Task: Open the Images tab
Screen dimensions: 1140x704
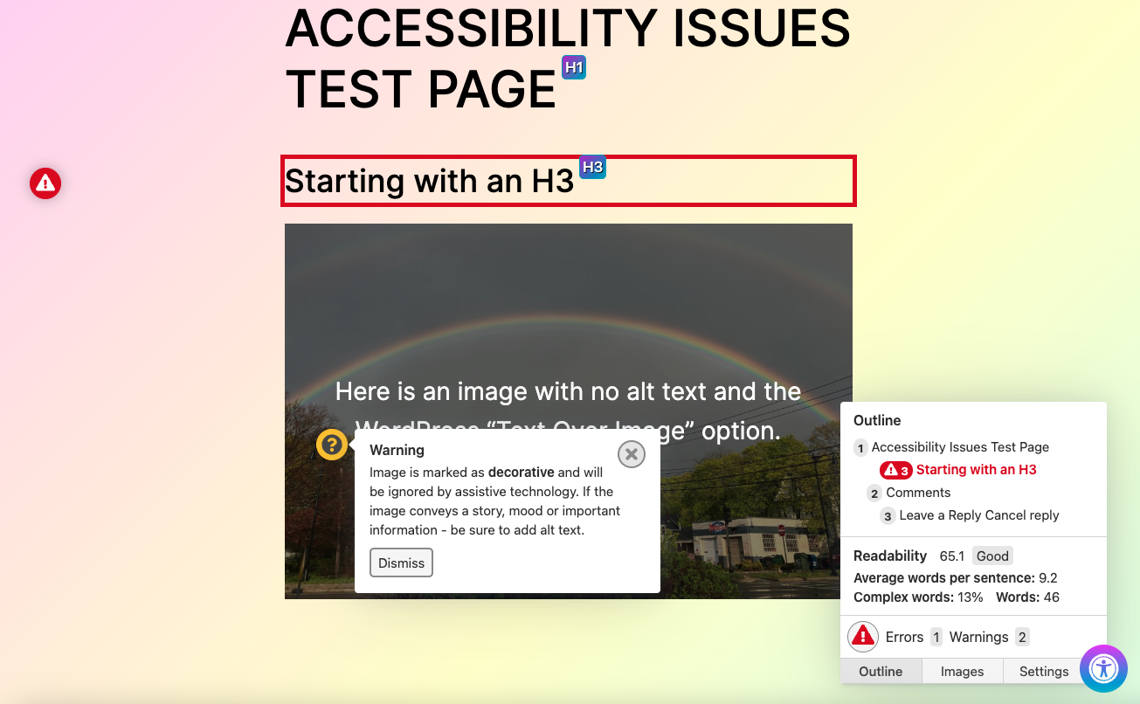Action: pos(962,671)
